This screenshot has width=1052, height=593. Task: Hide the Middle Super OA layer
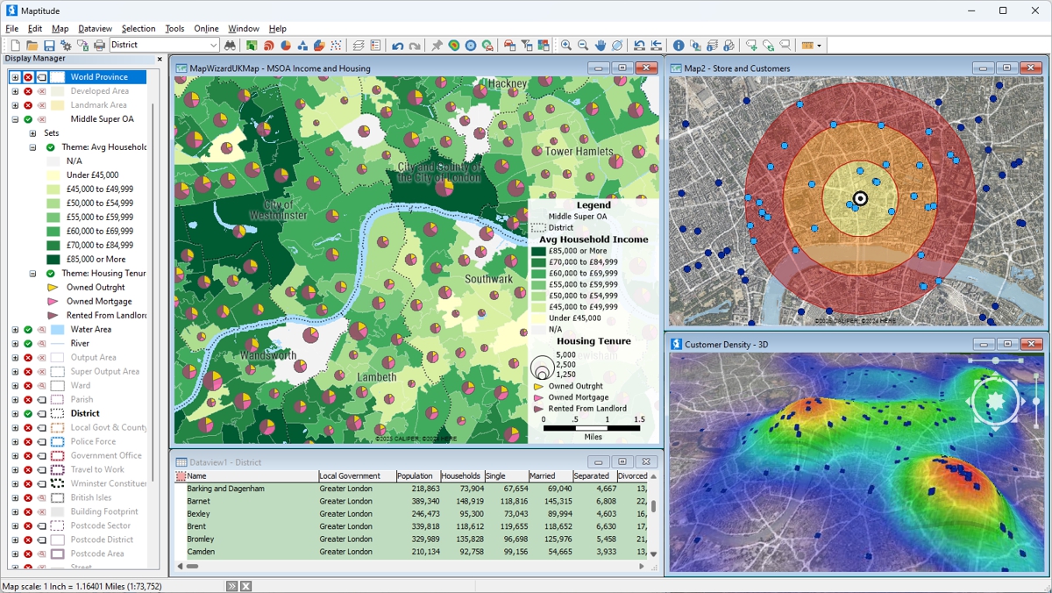26,119
